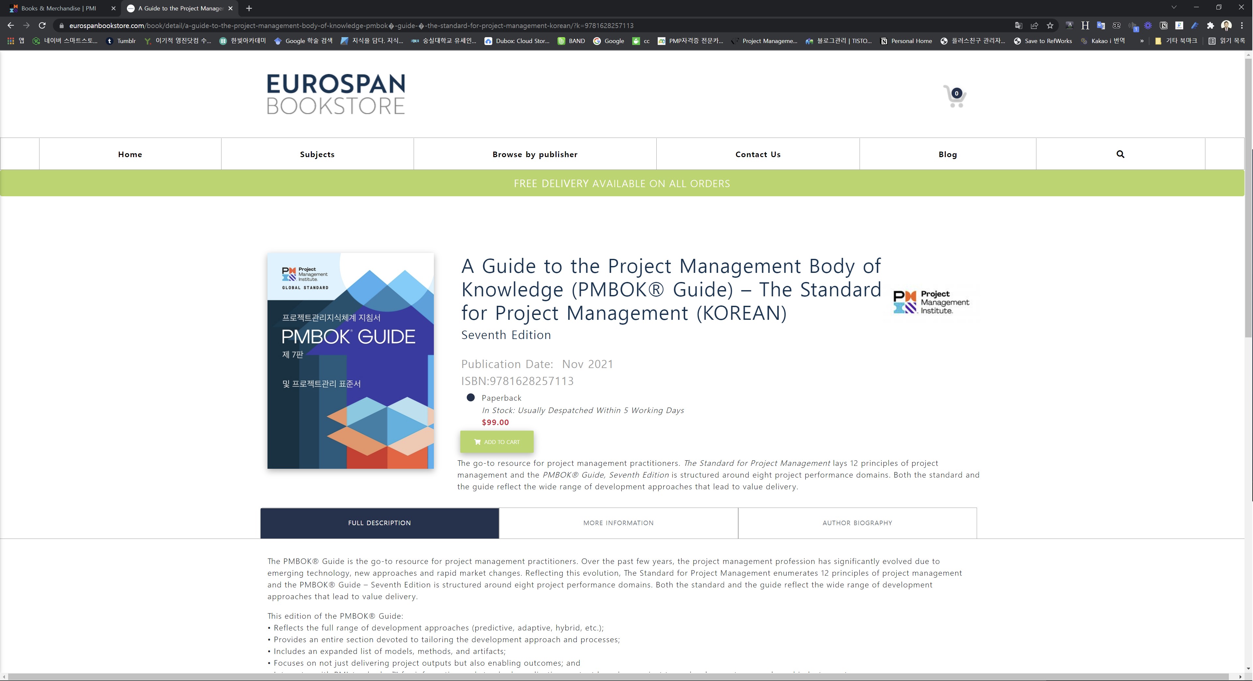Select the Paperback format radio button
Screen dimensions: 1253x681
[470, 398]
